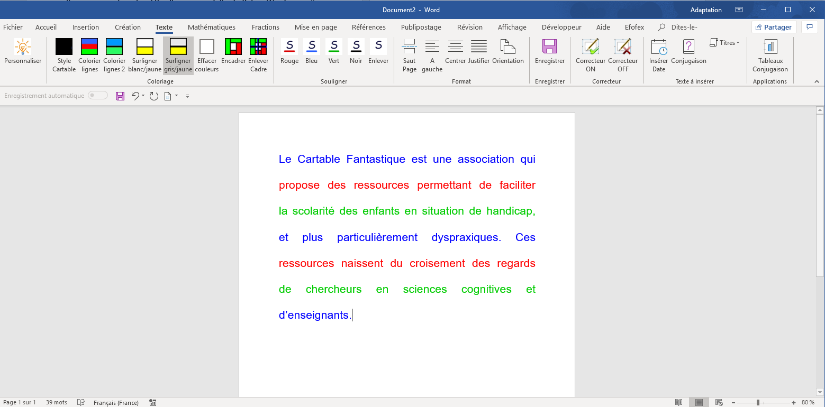Switch to Read Mode view icon
The height and width of the screenshot is (407, 825).
click(x=678, y=402)
